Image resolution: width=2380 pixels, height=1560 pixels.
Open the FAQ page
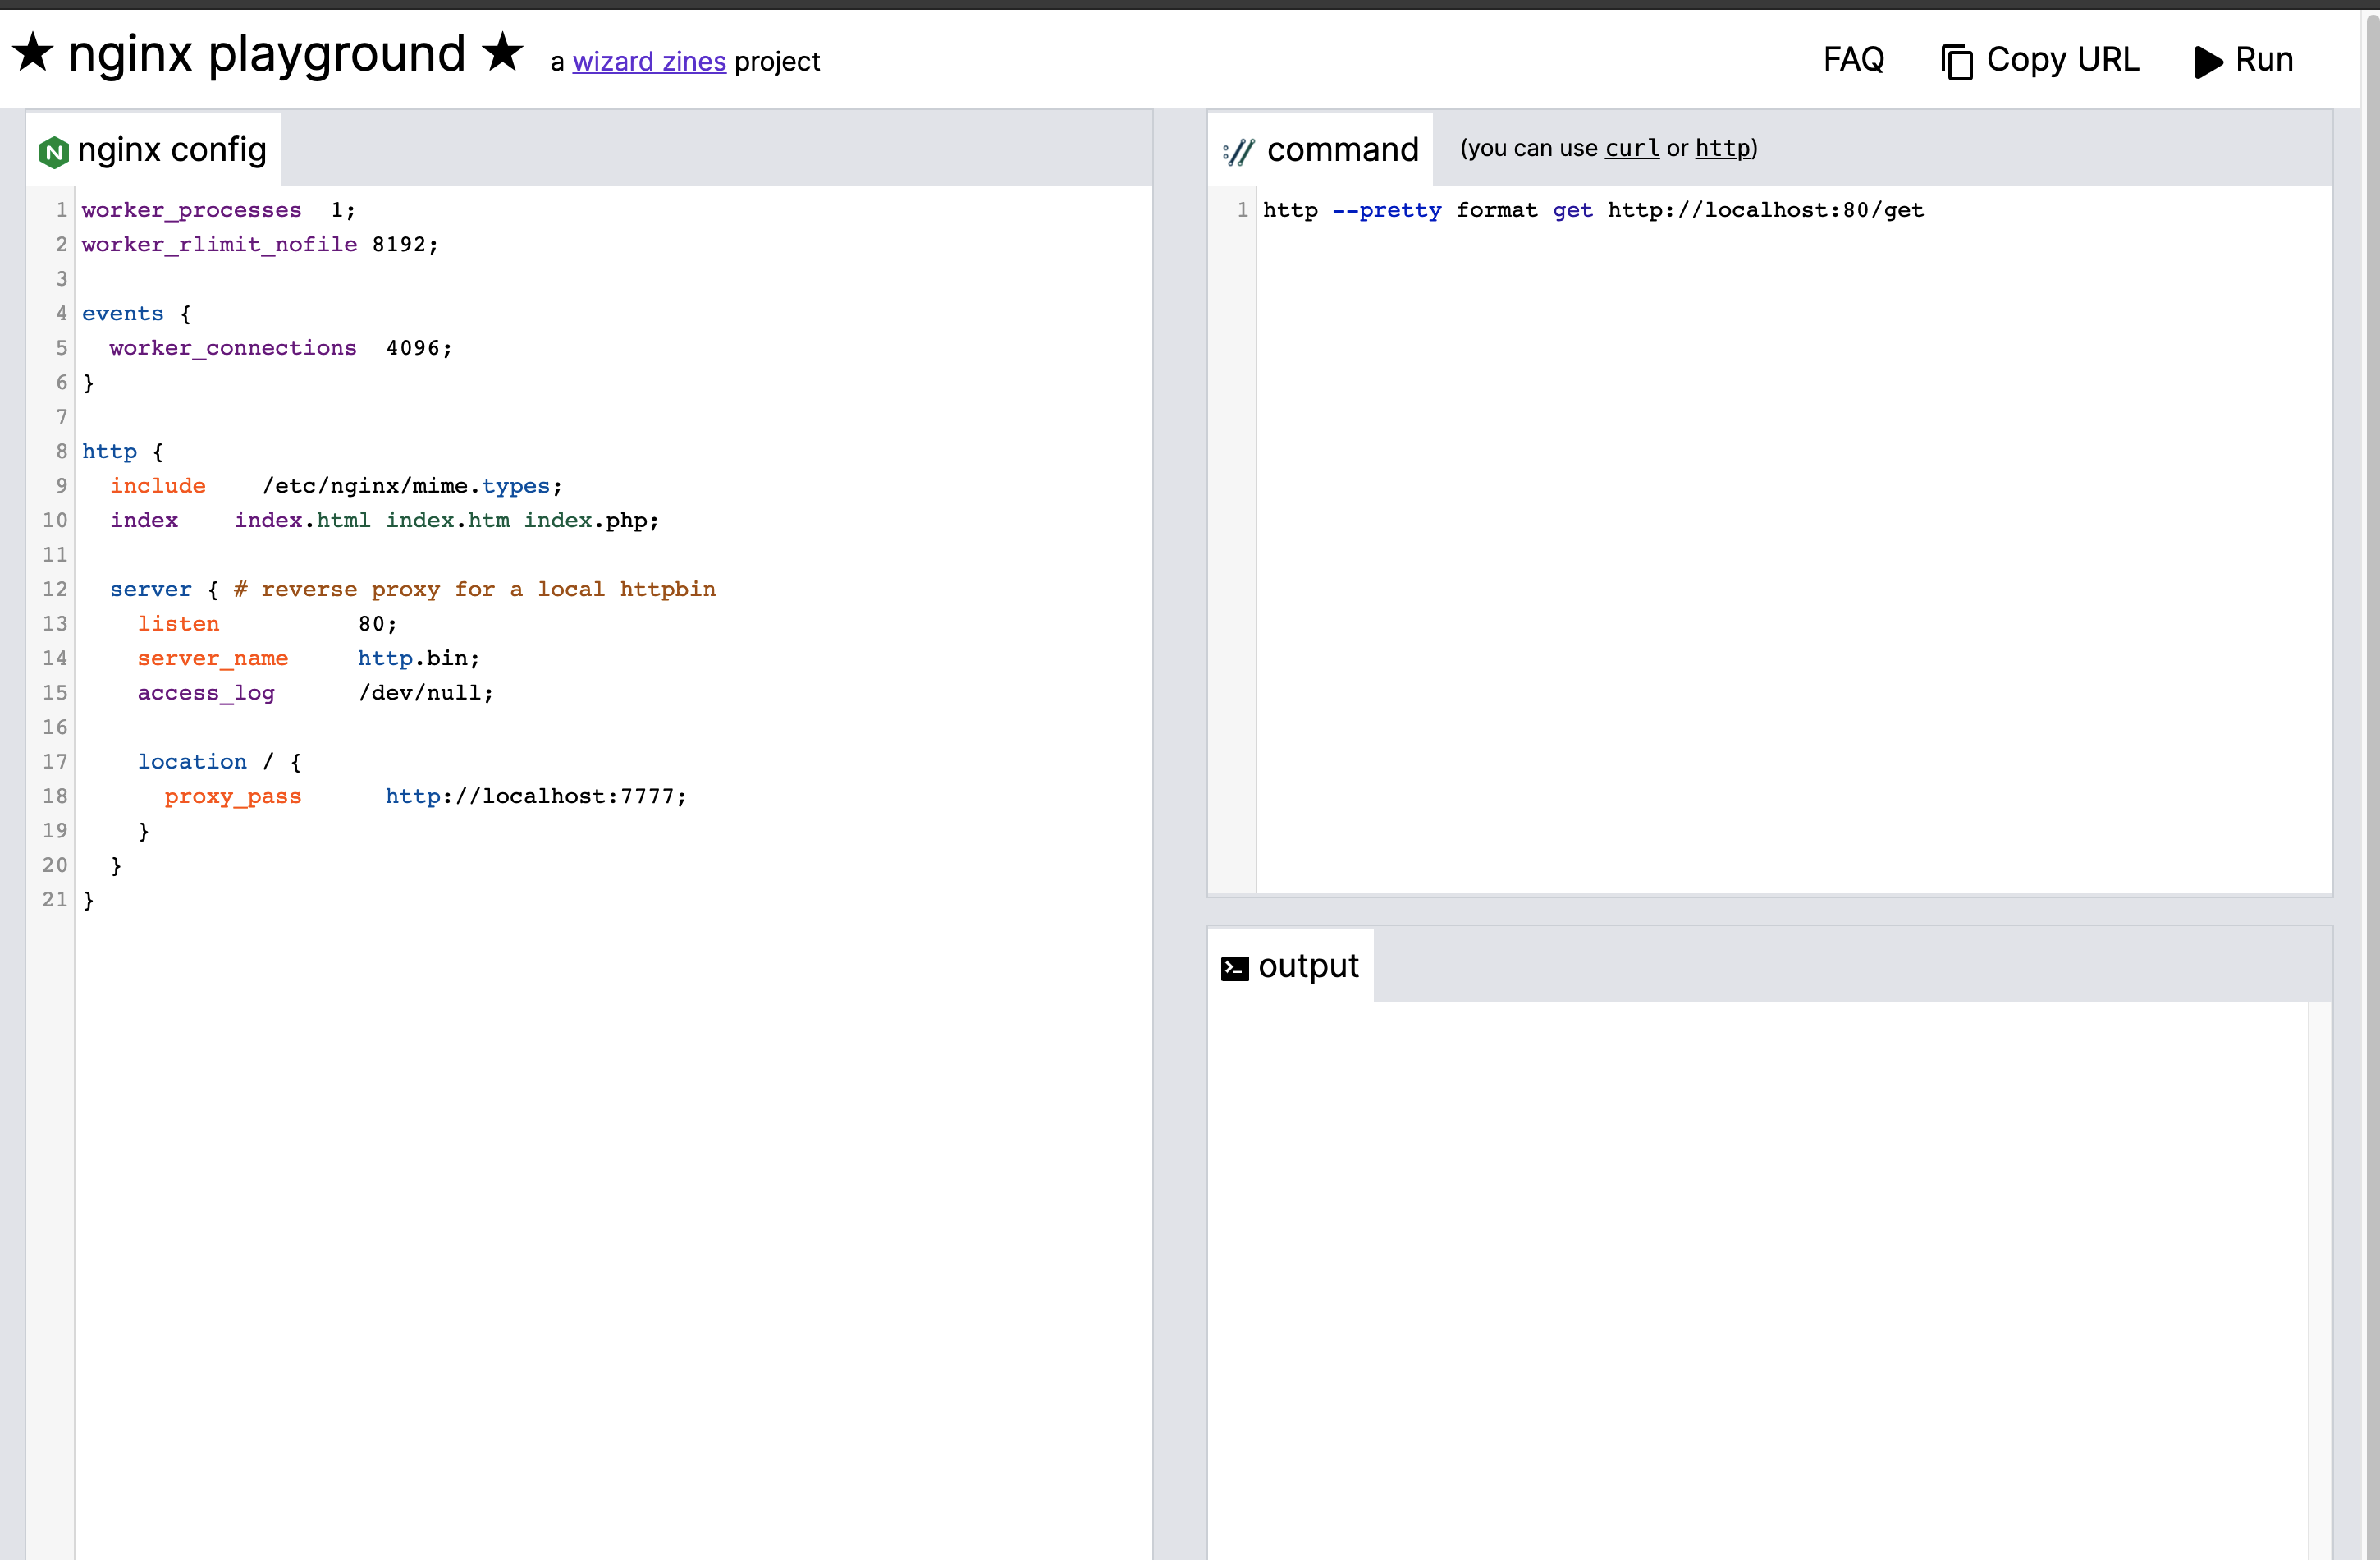tap(1853, 60)
